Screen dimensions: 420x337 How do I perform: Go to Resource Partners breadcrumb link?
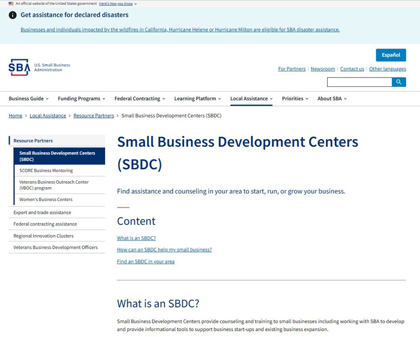click(94, 116)
